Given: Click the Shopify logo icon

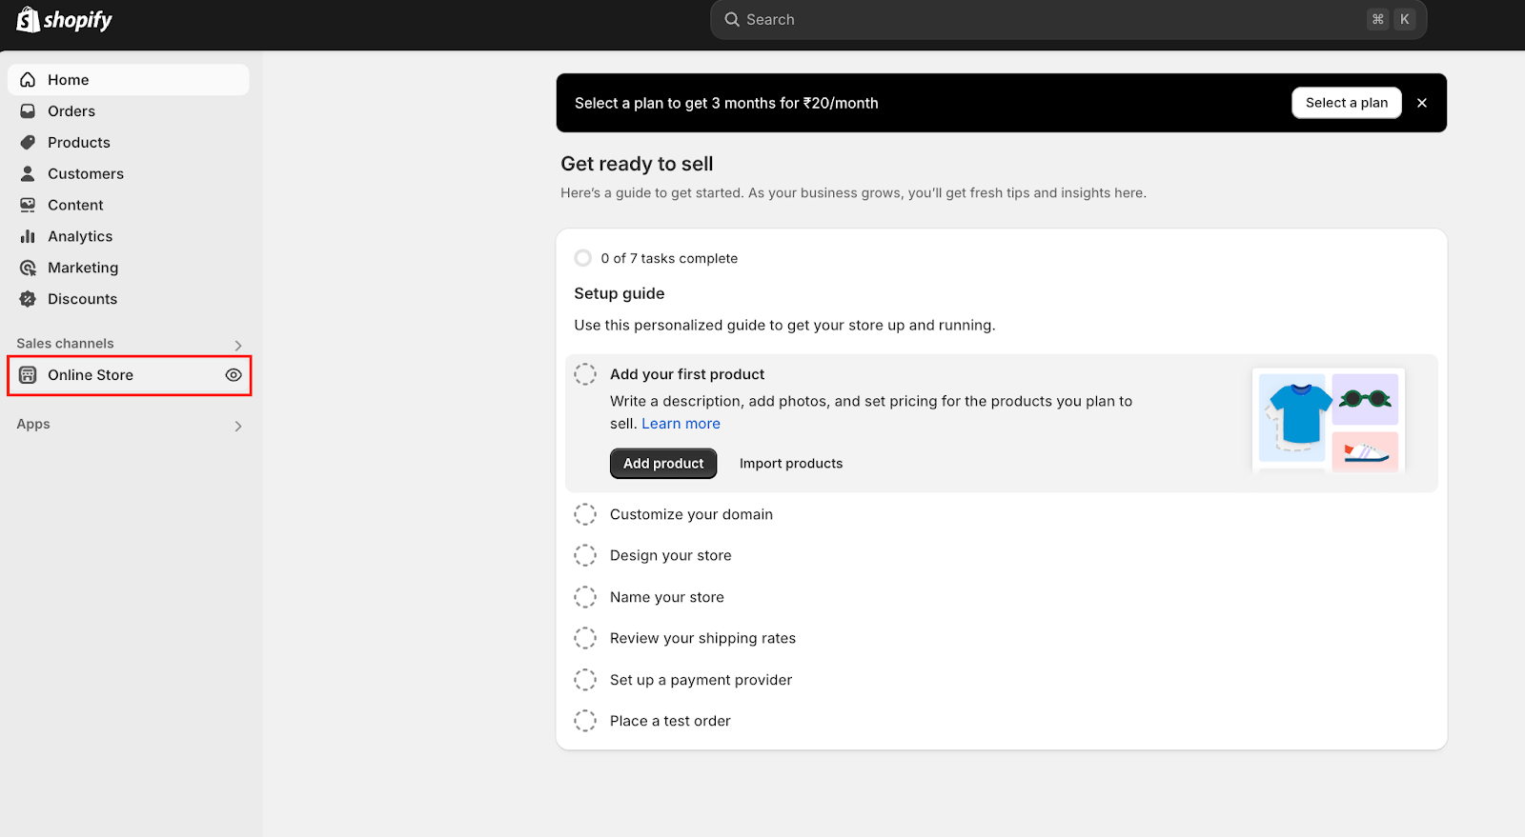Looking at the screenshot, I should click(29, 19).
